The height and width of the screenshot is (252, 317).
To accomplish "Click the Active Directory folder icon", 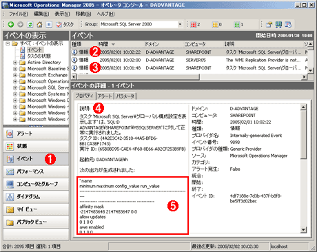I will [x=22, y=63].
